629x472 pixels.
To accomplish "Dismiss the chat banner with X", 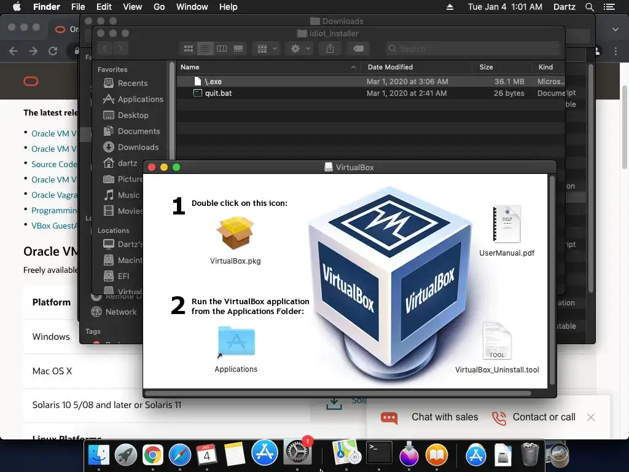I will coord(590,417).
